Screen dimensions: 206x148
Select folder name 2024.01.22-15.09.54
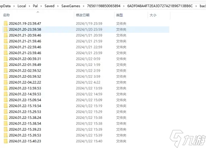25,100
